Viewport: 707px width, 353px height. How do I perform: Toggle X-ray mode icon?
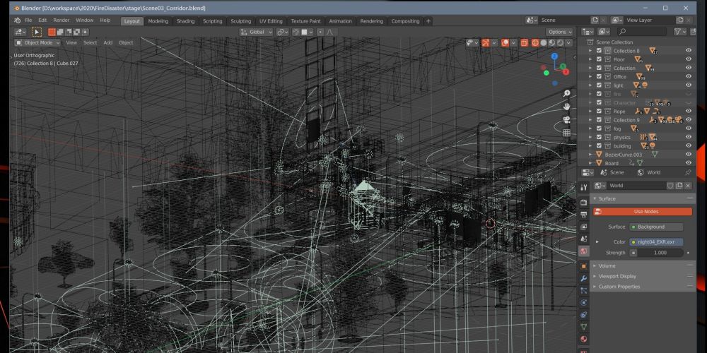point(525,43)
